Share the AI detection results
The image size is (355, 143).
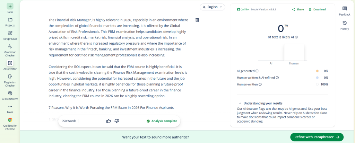[298, 9]
